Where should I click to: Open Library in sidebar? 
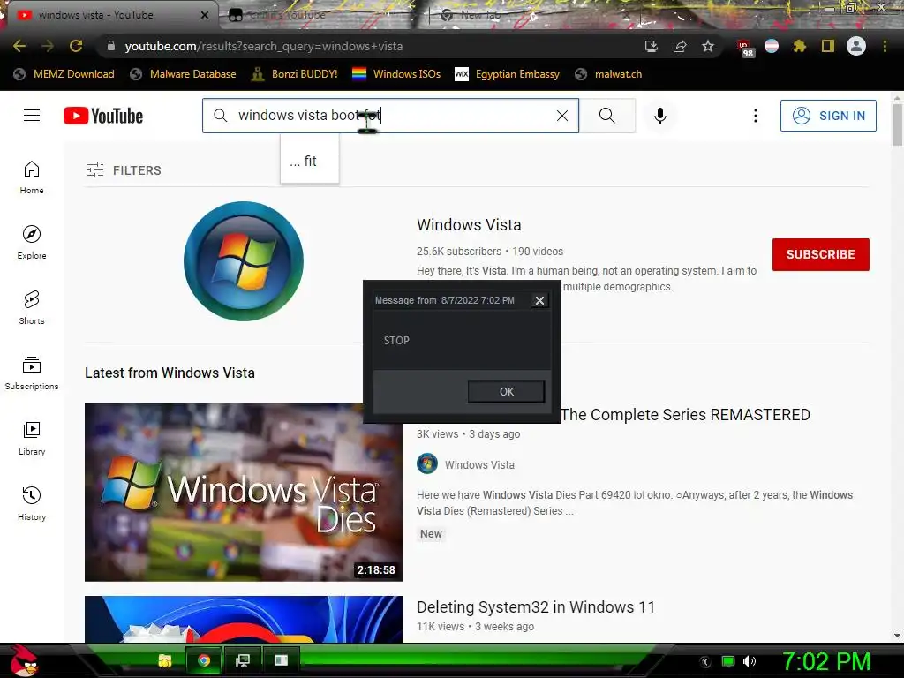click(x=32, y=438)
